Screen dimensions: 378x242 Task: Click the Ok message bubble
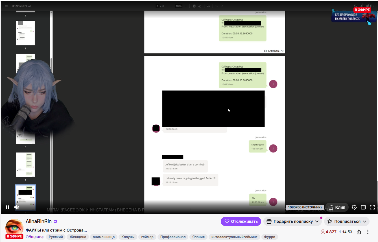pyautogui.click(x=257, y=200)
